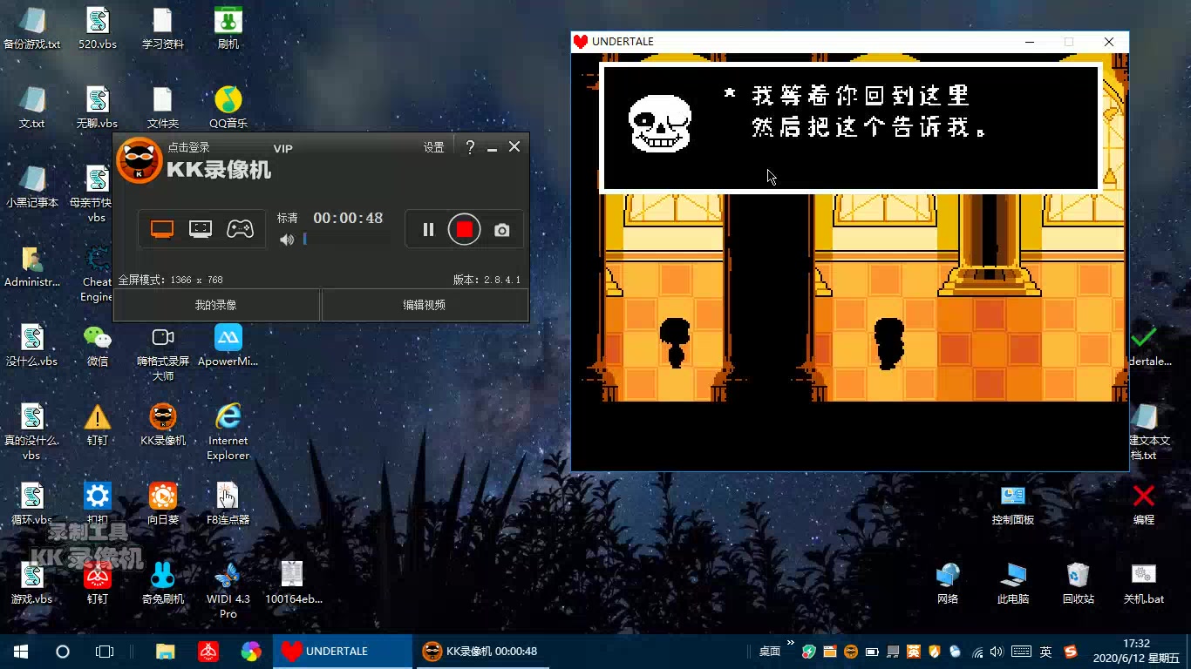The image size is (1191, 669).
Task: Open 钉钉 shortcut with yellow warning triangle
Action: [x=98, y=425]
